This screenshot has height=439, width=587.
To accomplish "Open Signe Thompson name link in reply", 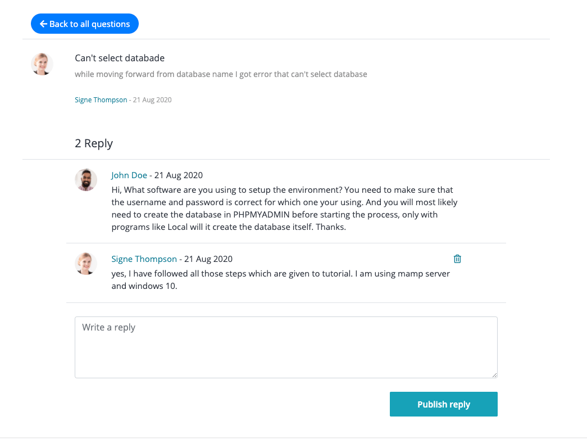I will point(144,259).
